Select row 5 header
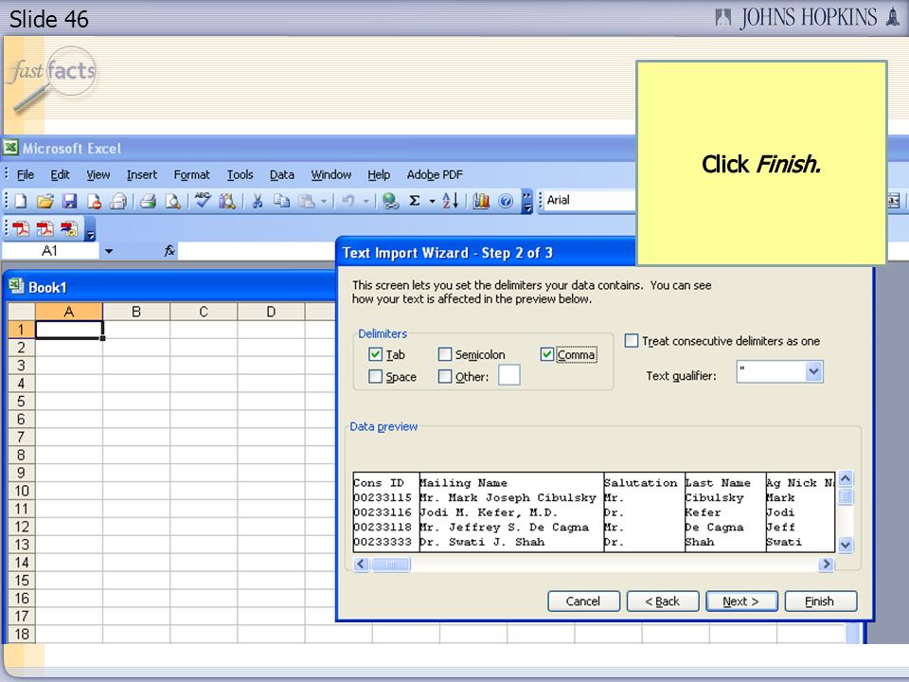 tap(22, 402)
